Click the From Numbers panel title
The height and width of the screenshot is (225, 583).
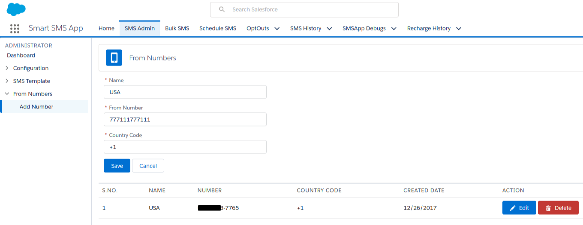pyautogui.click(x=153, y=58)
